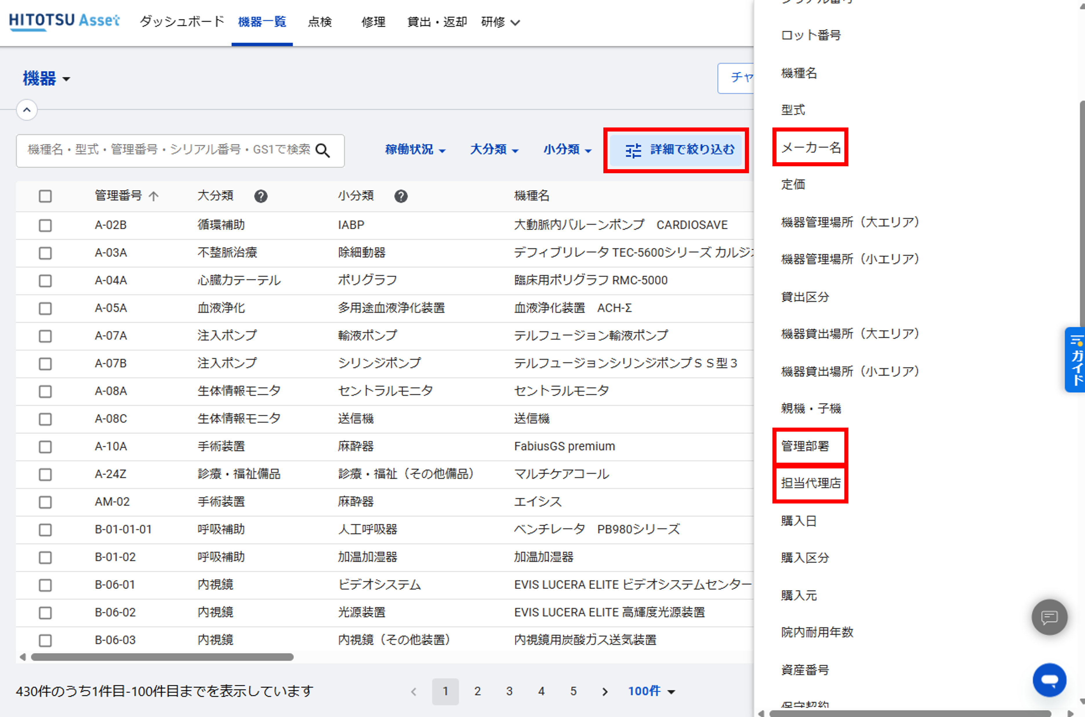The height and width of the screenshot is (717, 1085).
Task: Select ロット番号 in filter panel
Action: 810,35
